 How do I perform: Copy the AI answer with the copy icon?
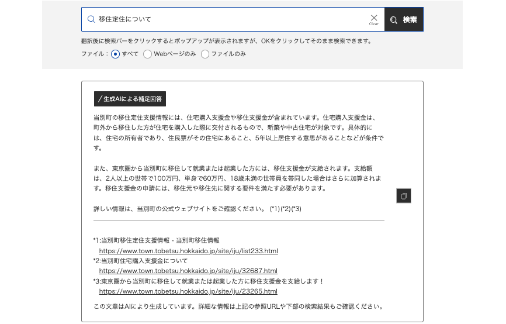pos(403,196)
